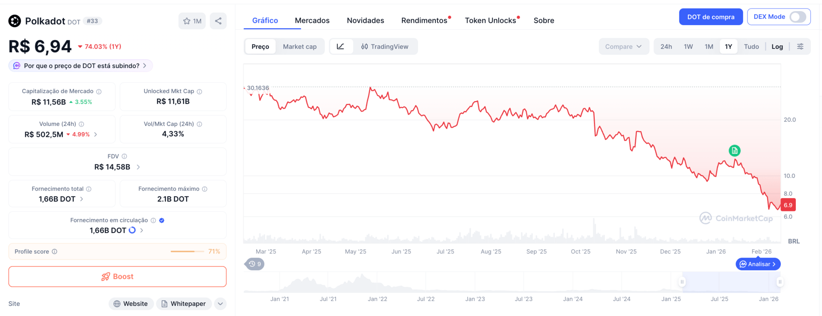Click the 2.1B DOT max supply value

click(x=173, y=199)
